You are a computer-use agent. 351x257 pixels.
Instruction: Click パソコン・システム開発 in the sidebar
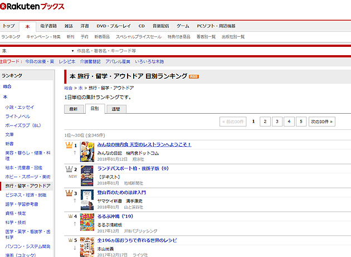[28, 246]
